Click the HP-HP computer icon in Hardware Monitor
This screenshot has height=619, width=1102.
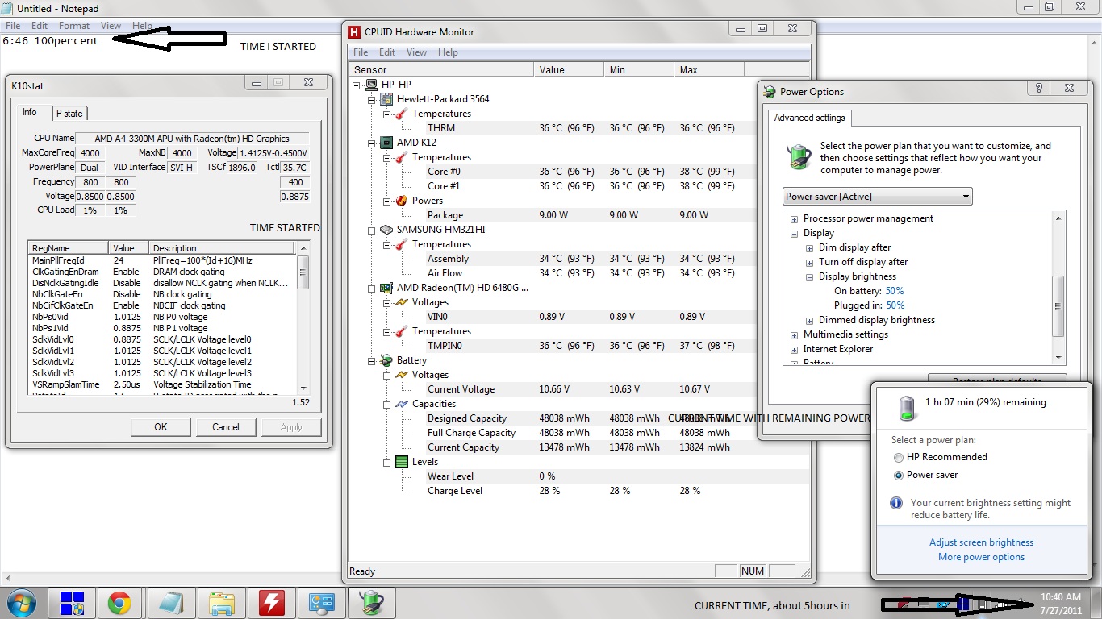point(372,85)
